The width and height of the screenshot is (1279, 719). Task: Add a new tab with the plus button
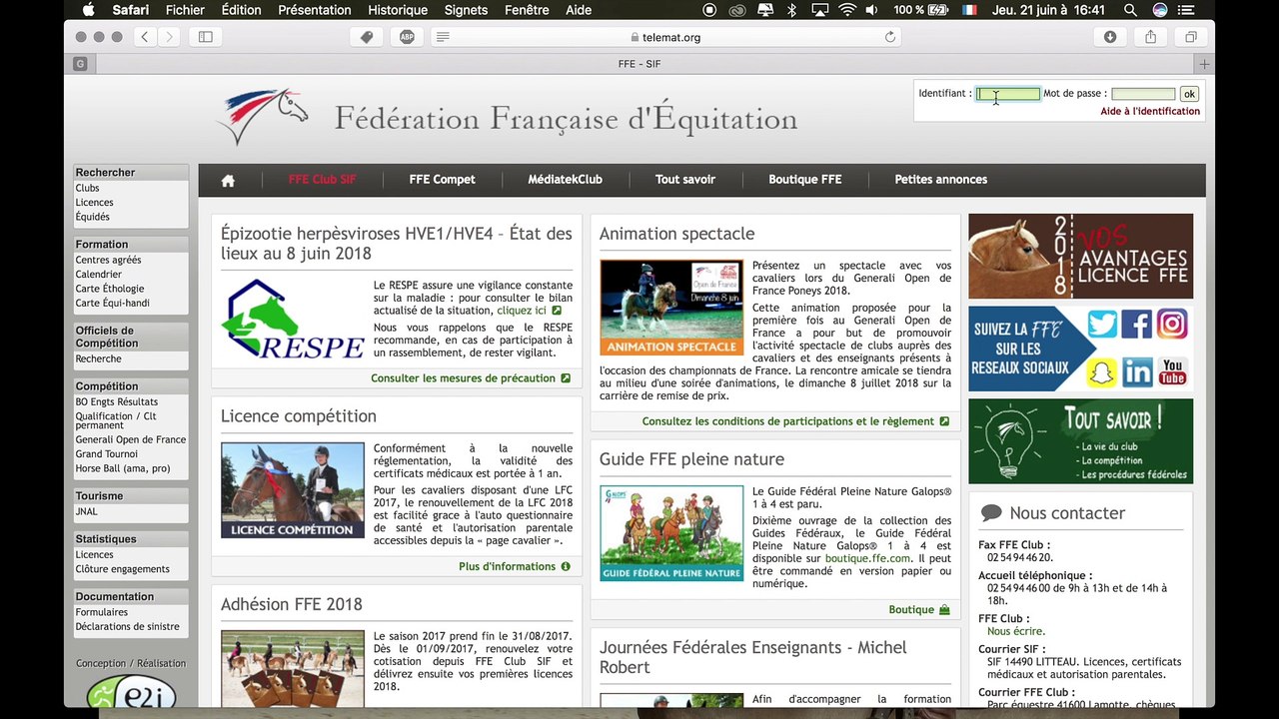tap(1204, 64)
